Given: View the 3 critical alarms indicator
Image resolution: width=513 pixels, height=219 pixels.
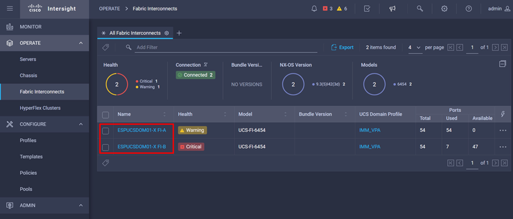Looking at the screenshot, I should coord(328,9).
